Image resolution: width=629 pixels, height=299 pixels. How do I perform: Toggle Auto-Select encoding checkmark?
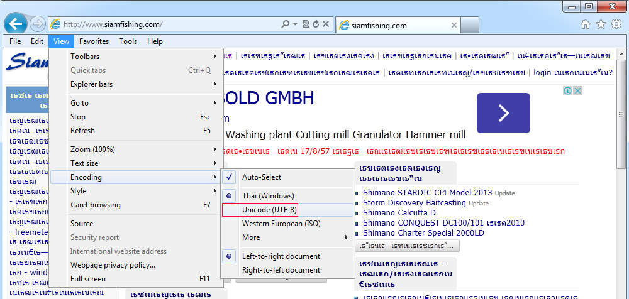point(287,177)
